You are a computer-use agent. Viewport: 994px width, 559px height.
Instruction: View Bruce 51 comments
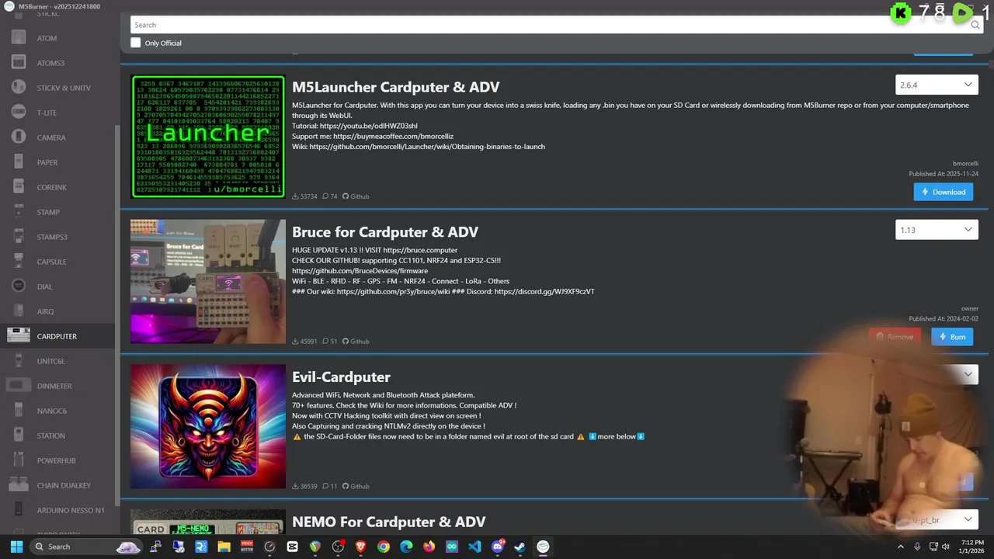tap(330, 342)
